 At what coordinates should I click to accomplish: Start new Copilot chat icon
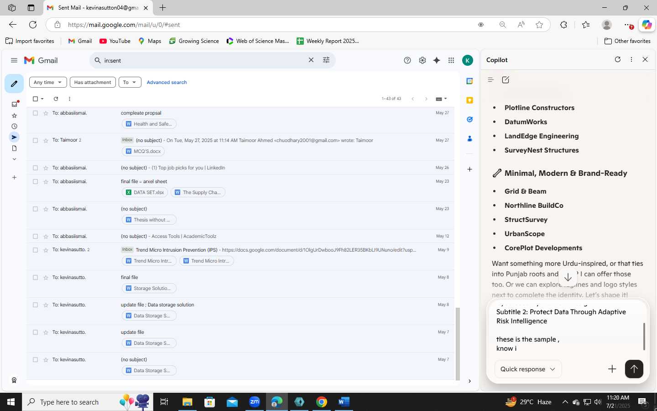[506, 80]
